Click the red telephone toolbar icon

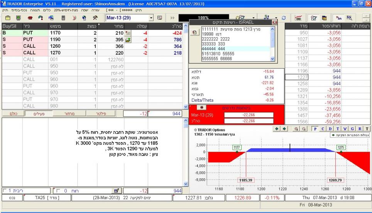[30, 18]
